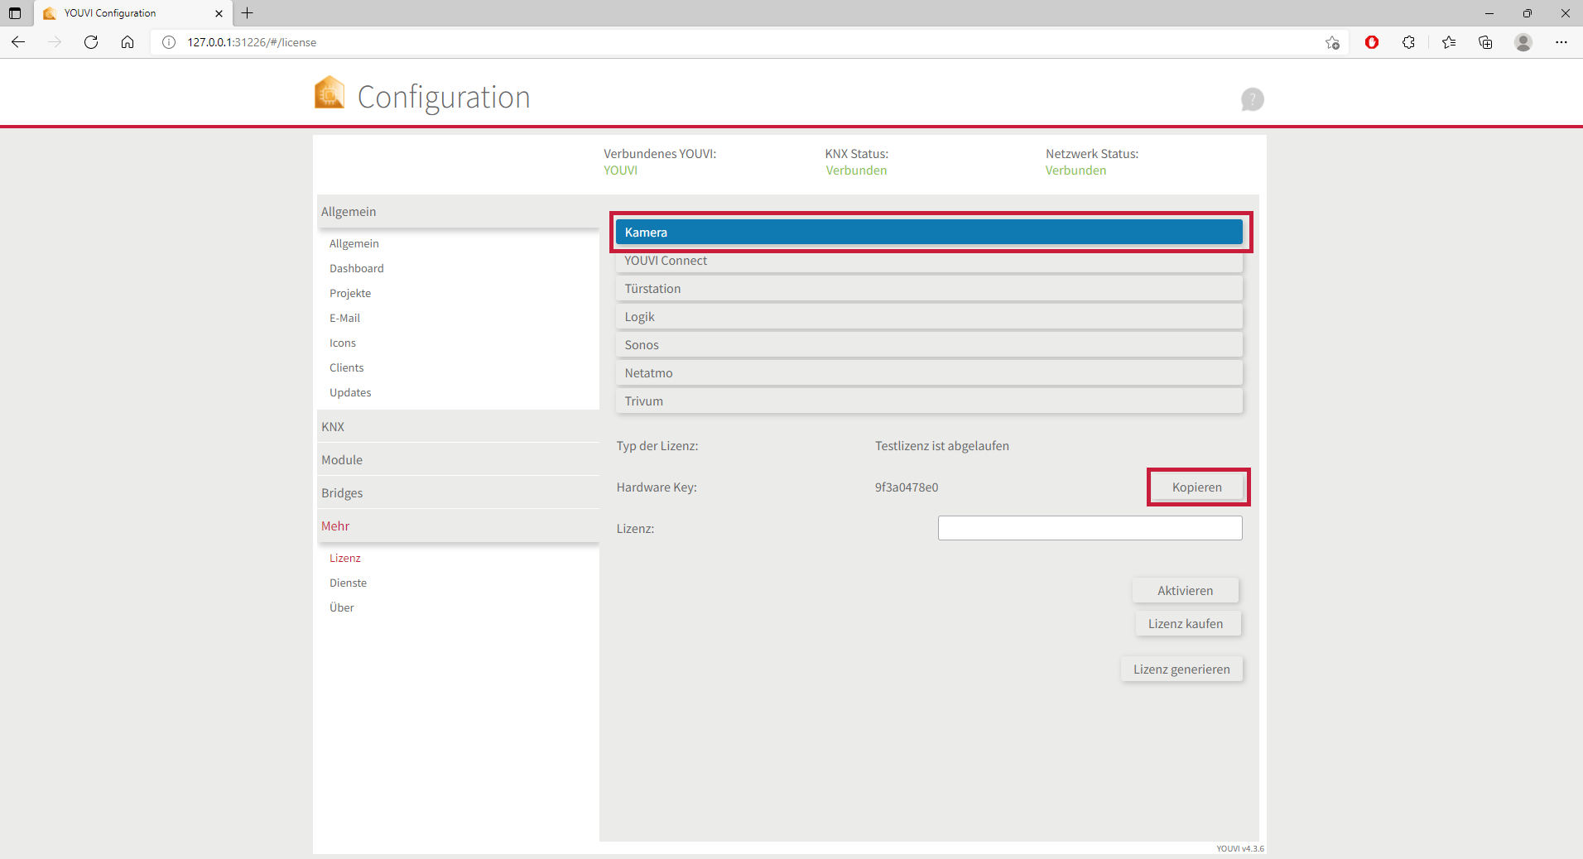Open the red Opera-style extension icon
The height and width of the screenshot is (859, 1583).
[x=1372, y=42]
